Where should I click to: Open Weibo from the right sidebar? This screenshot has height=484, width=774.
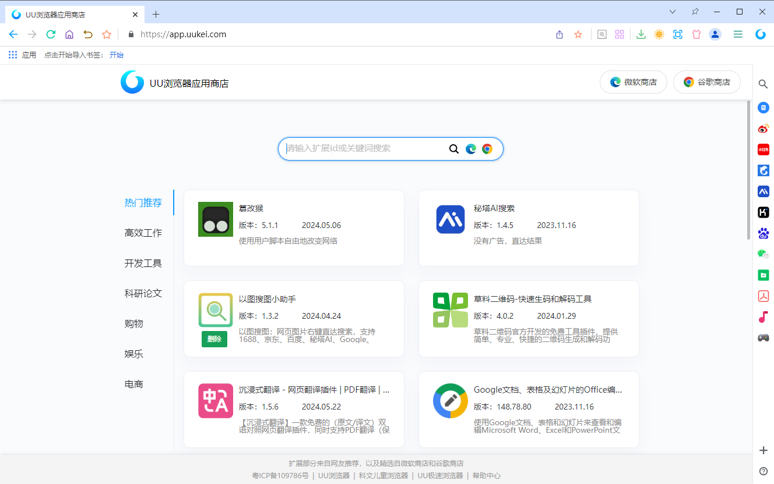[763, 129]
